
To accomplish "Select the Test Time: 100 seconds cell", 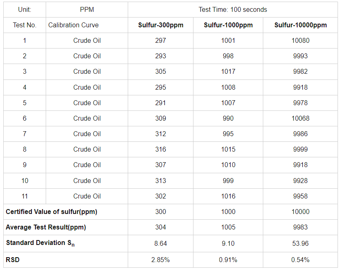I will coord(233,9).
